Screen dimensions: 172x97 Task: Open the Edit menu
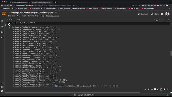[14, 16]
